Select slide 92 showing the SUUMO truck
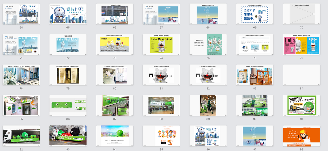 tap(21, 136)
